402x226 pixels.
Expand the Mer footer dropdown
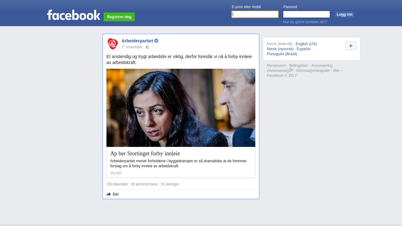[x=338, y=71]
